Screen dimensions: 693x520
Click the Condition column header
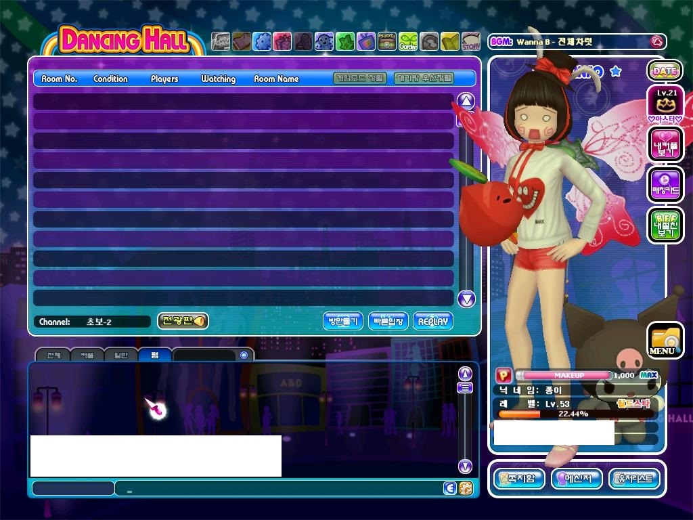110,79
